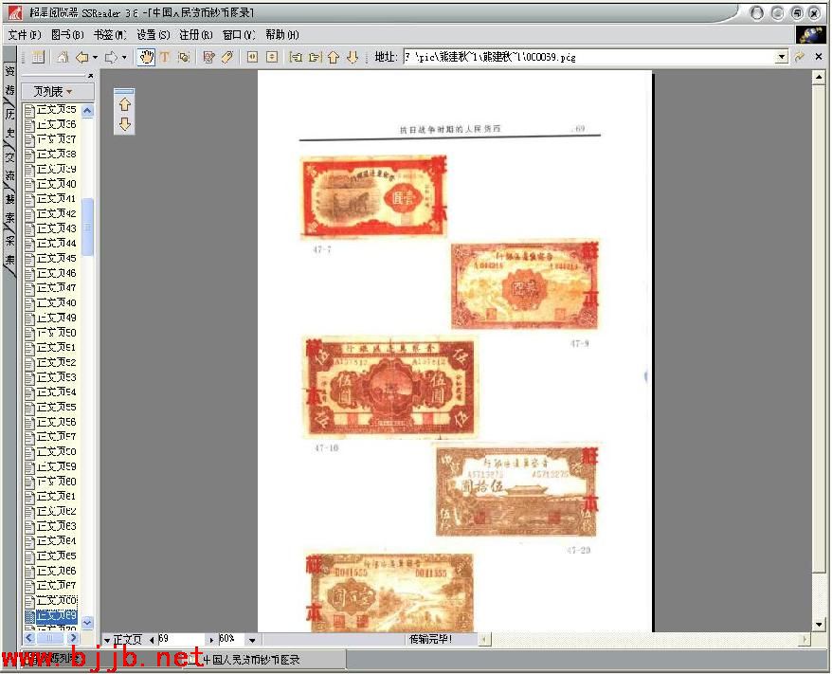Select 正文页45 in the page list
This screenshot has width=832, height=674.
click(x=51, y=259)
